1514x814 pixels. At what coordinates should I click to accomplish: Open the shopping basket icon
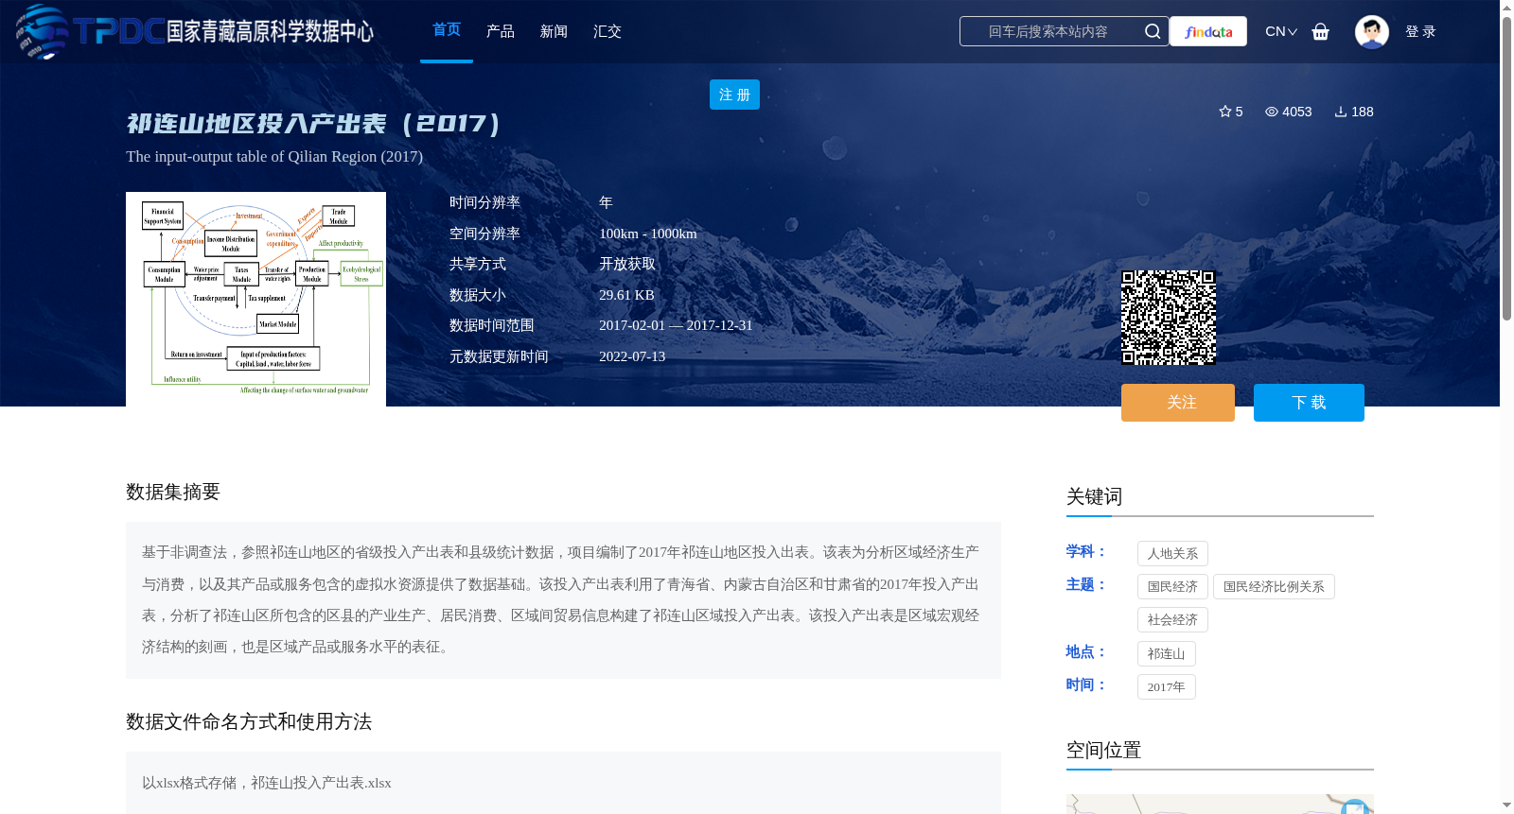coord(1320,31)
